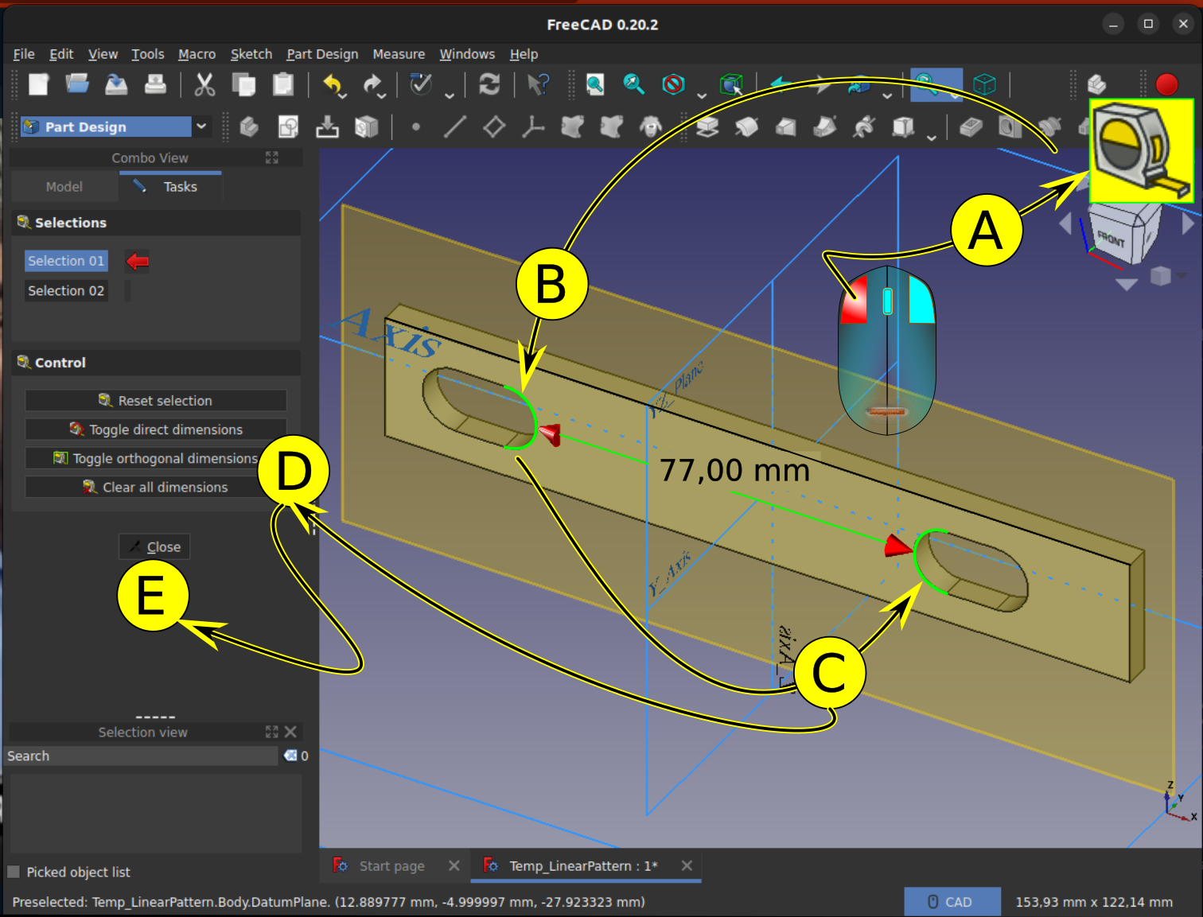Open the File menu
The height and width of the screenshot is (917, 1203).
pyautogui.click(x=24, y=54)
